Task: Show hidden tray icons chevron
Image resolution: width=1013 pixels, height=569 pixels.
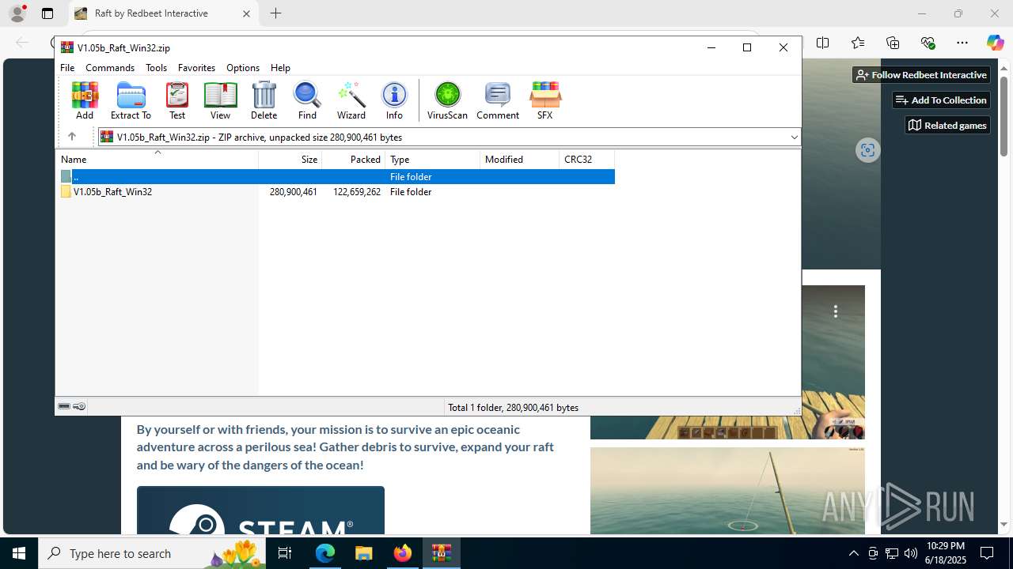Action: click(853, 553)
